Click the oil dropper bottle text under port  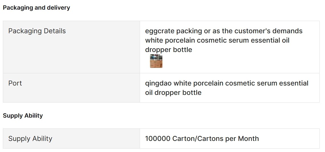pos(173,93)
